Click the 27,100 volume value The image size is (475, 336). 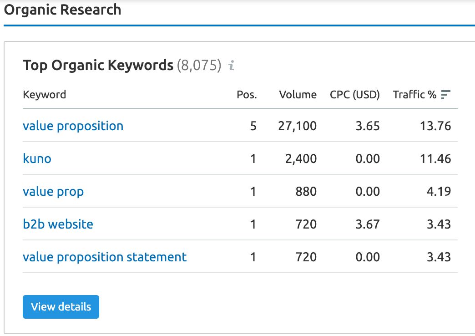298,126
